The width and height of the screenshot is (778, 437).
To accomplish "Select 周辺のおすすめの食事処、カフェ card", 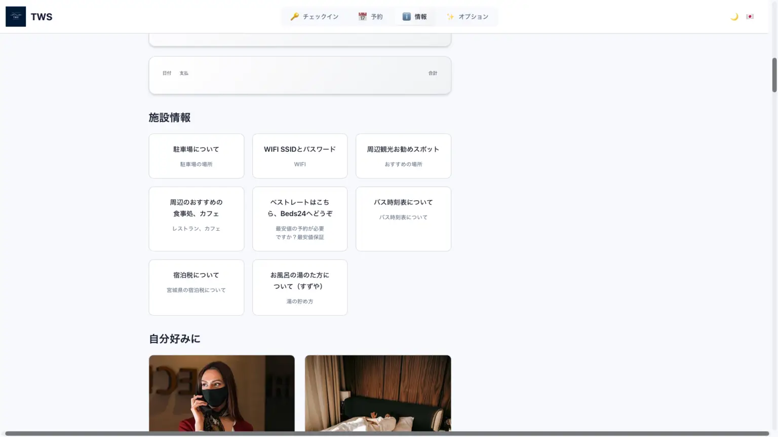I will (x=196, y=219).
